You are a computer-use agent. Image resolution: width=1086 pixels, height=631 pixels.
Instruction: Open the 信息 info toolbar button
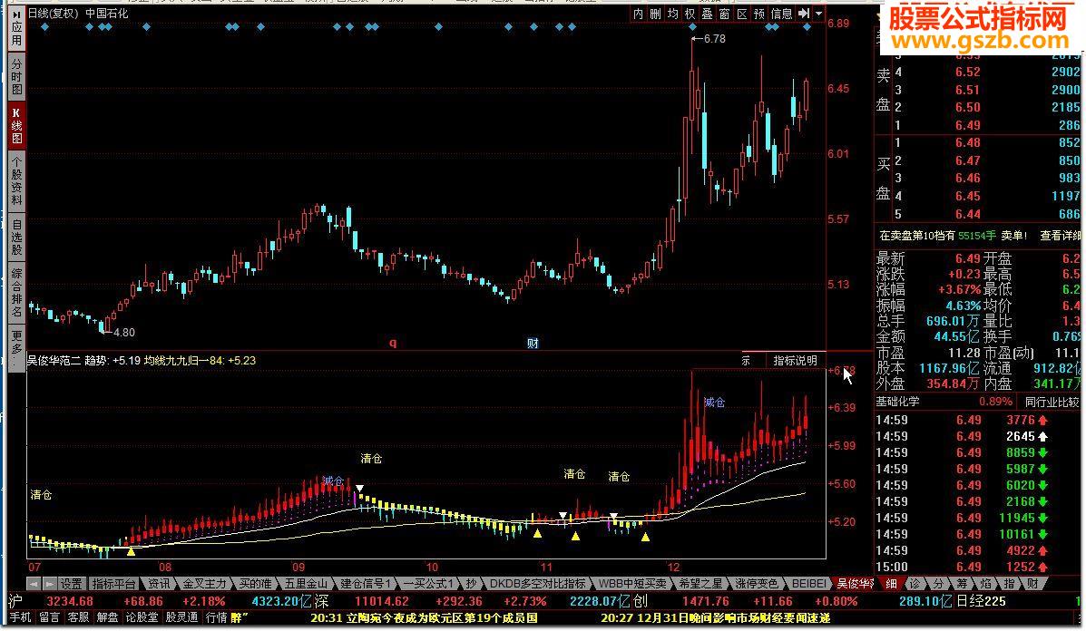pyautogui.click(x=781, y=14)
